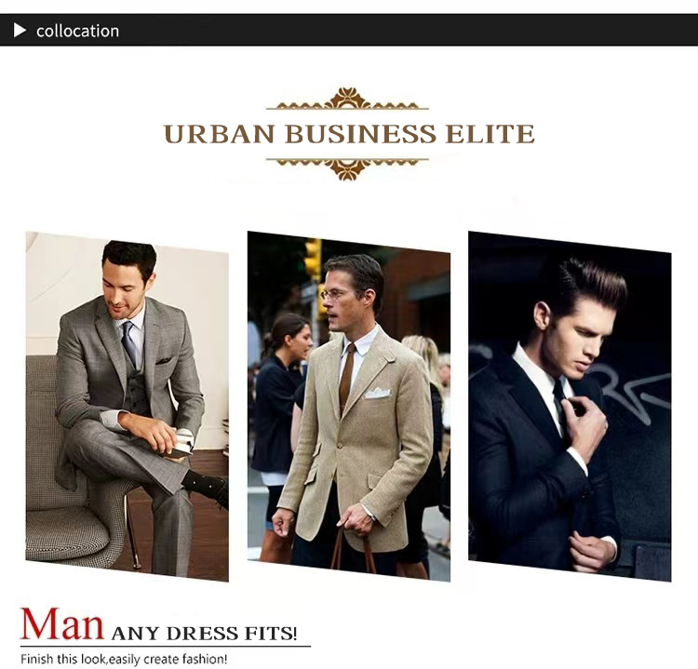Click the brown leather bag handles

(352, 548)
